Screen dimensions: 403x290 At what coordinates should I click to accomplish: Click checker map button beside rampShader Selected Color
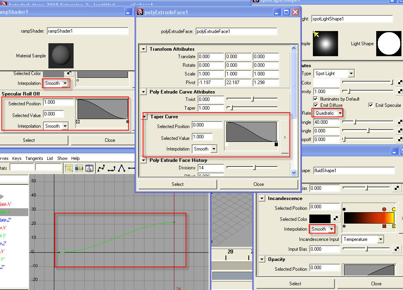coord(69,73)
